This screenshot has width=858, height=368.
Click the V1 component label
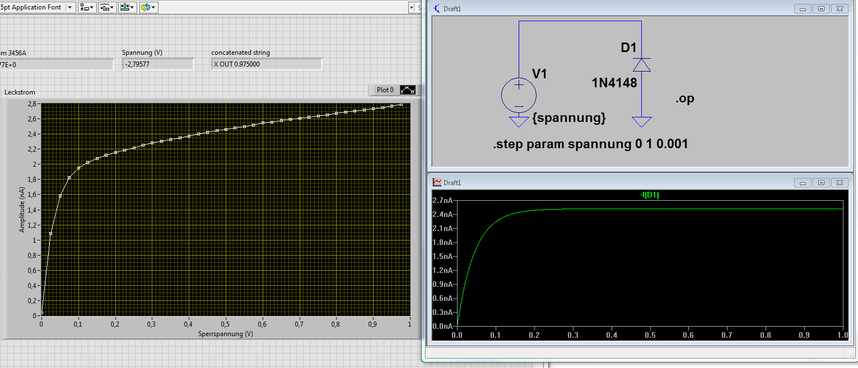tap(539, 73)
